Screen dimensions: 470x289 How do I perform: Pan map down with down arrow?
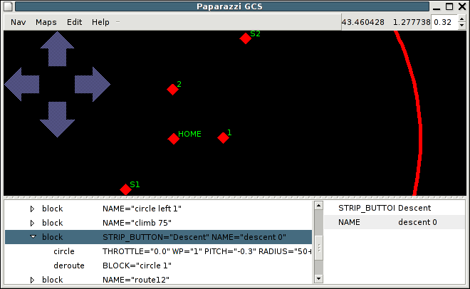click(57, 119)
